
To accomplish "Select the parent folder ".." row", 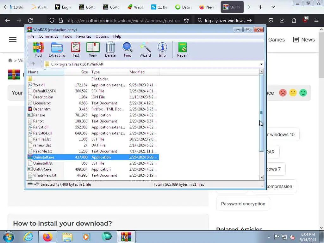I will pyautogui.click(x=93, y=79).
